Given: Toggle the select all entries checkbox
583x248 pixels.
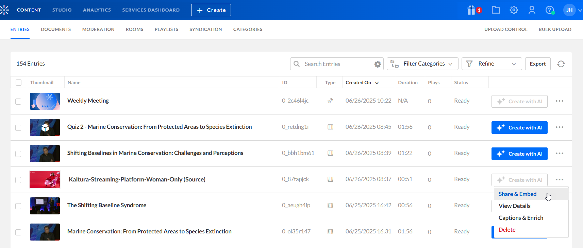Looking at the screenshot, I should point(19,83).
